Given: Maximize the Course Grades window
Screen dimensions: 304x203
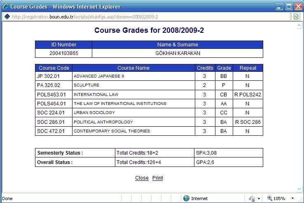Looking at the screenshot, I should (288, 7).
